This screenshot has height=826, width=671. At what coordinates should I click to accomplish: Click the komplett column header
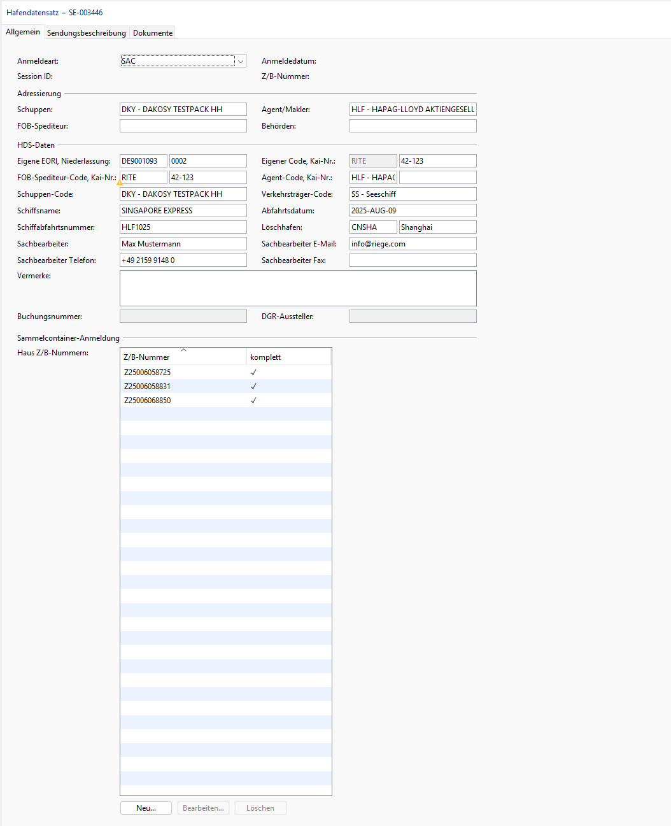click(289, 357)
